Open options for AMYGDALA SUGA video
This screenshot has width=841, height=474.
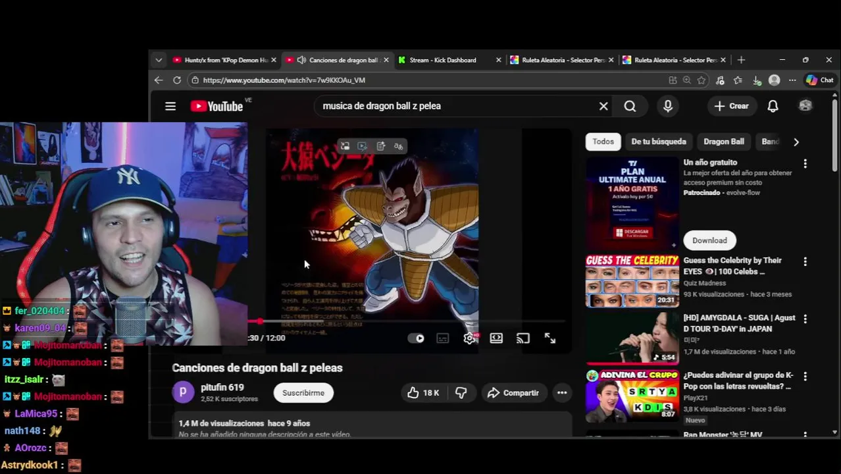[805, 319]
